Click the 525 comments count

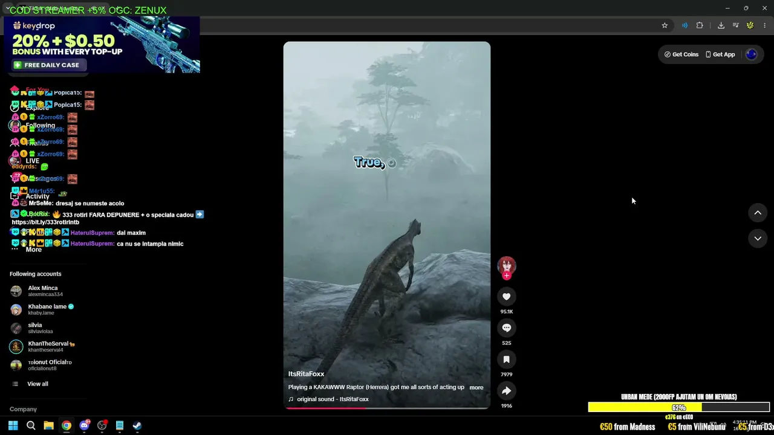[507, 343]
